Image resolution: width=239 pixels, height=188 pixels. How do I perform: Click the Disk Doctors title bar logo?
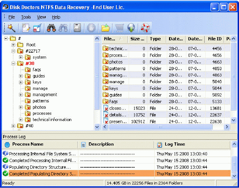pyautogui.click(x=6, y=7)
